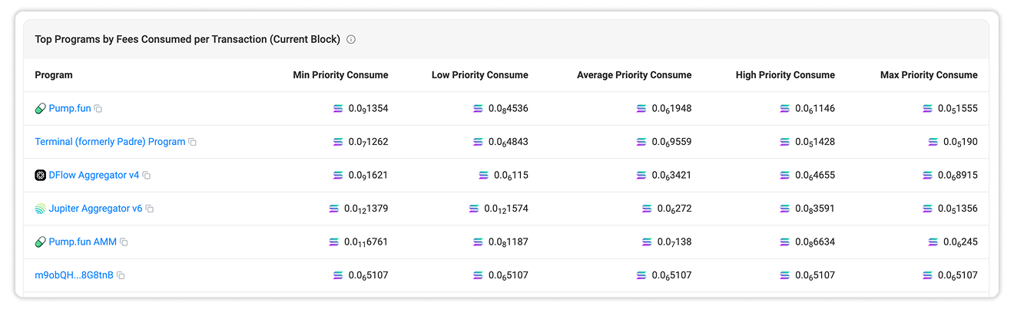This screenshot has height=309, width=1014.
Task: Copy the Pump.fun AMM program address
Action: tap(124, 242)
